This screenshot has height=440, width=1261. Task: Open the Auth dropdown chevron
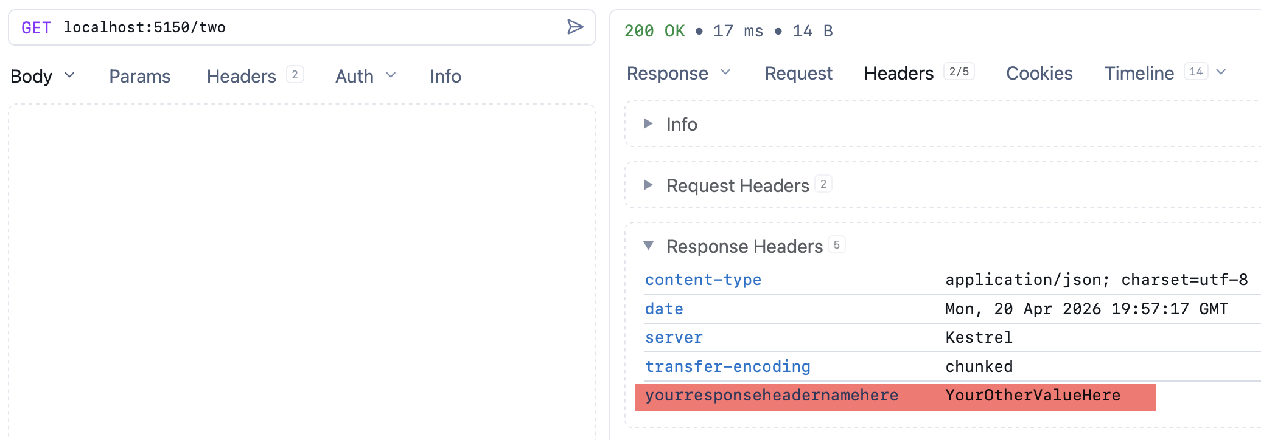391,75
